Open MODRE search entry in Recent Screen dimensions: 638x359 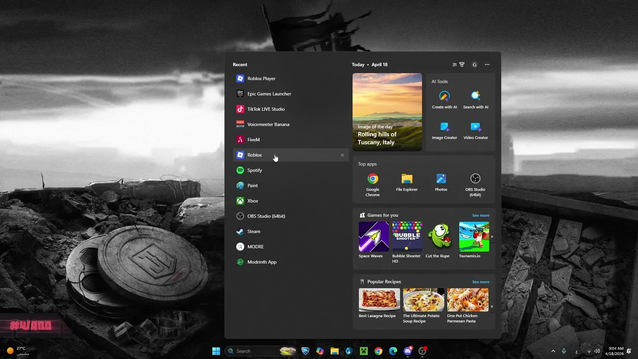[x=291, y=247]
